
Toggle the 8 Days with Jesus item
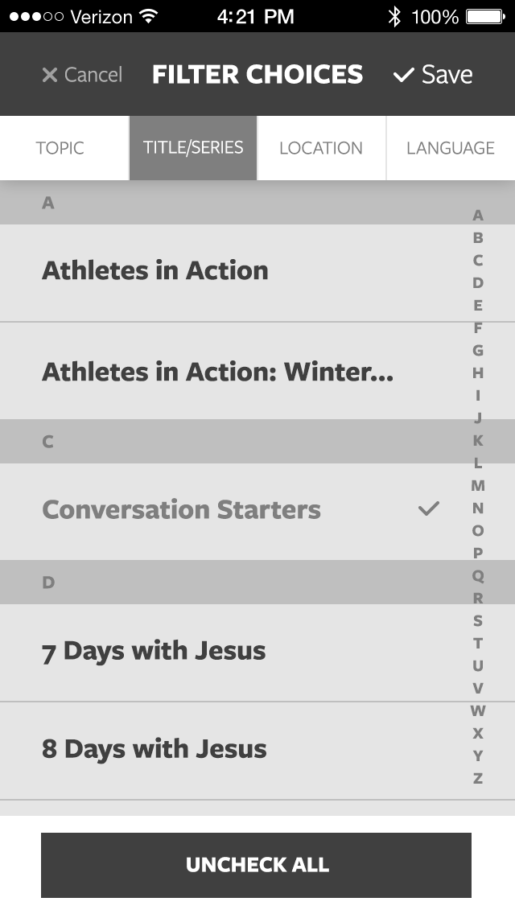click(x=154, y=749)
